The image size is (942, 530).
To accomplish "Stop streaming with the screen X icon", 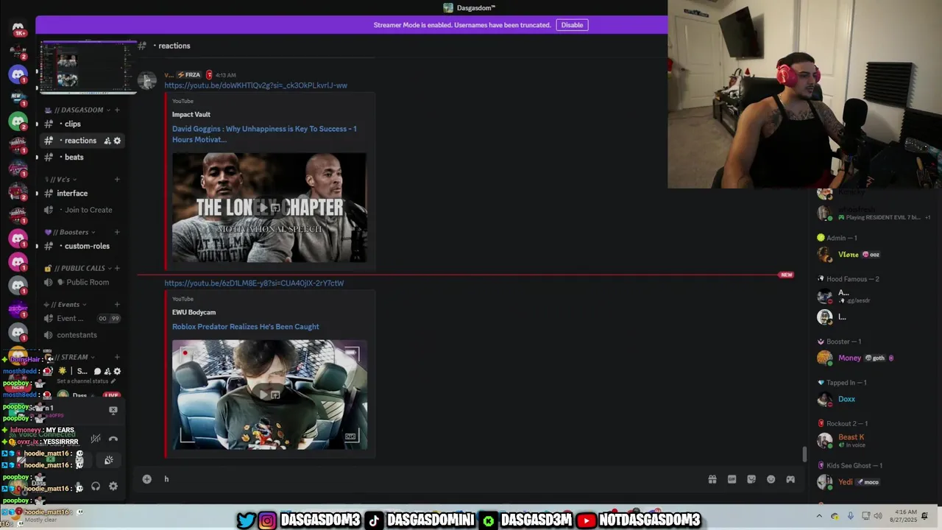I will 113,410.
